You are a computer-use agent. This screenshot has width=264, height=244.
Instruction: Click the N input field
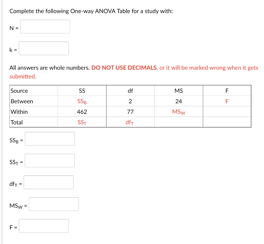(x=45, y=26)
